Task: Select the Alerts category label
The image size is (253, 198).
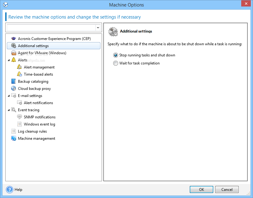Action: pos(23,60)
